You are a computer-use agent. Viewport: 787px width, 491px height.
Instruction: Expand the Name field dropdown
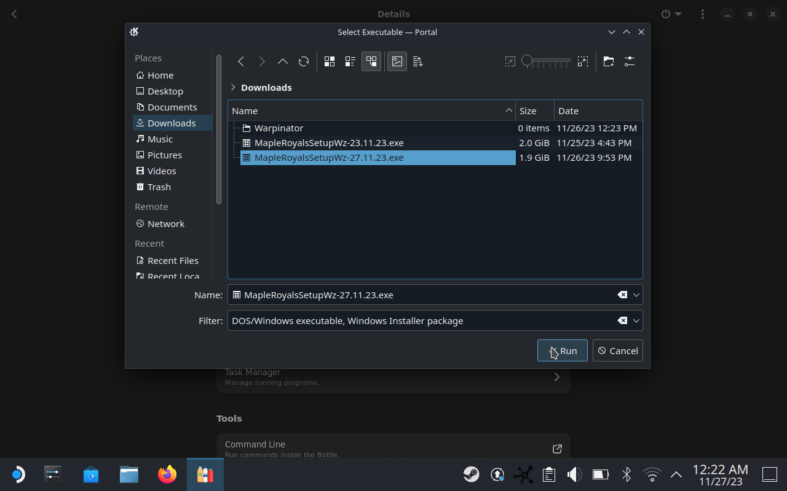click(636, 295)
